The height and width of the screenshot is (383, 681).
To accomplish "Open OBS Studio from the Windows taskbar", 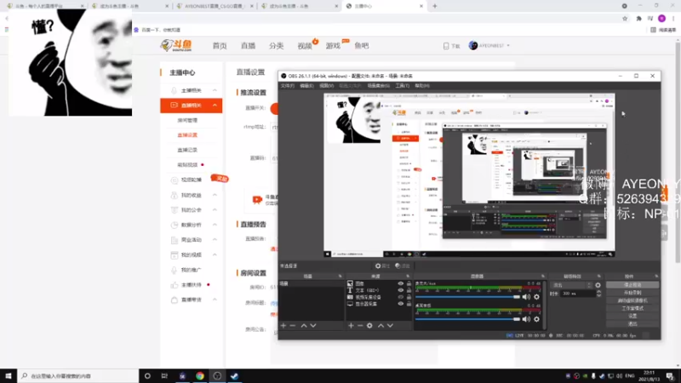I will coord(217,376).
